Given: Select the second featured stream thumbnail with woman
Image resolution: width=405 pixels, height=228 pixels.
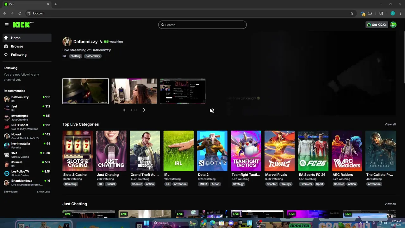Looking at the screenshot, I should [134, 91].
